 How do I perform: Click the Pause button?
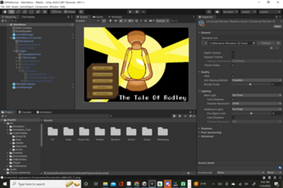(137, 12)
